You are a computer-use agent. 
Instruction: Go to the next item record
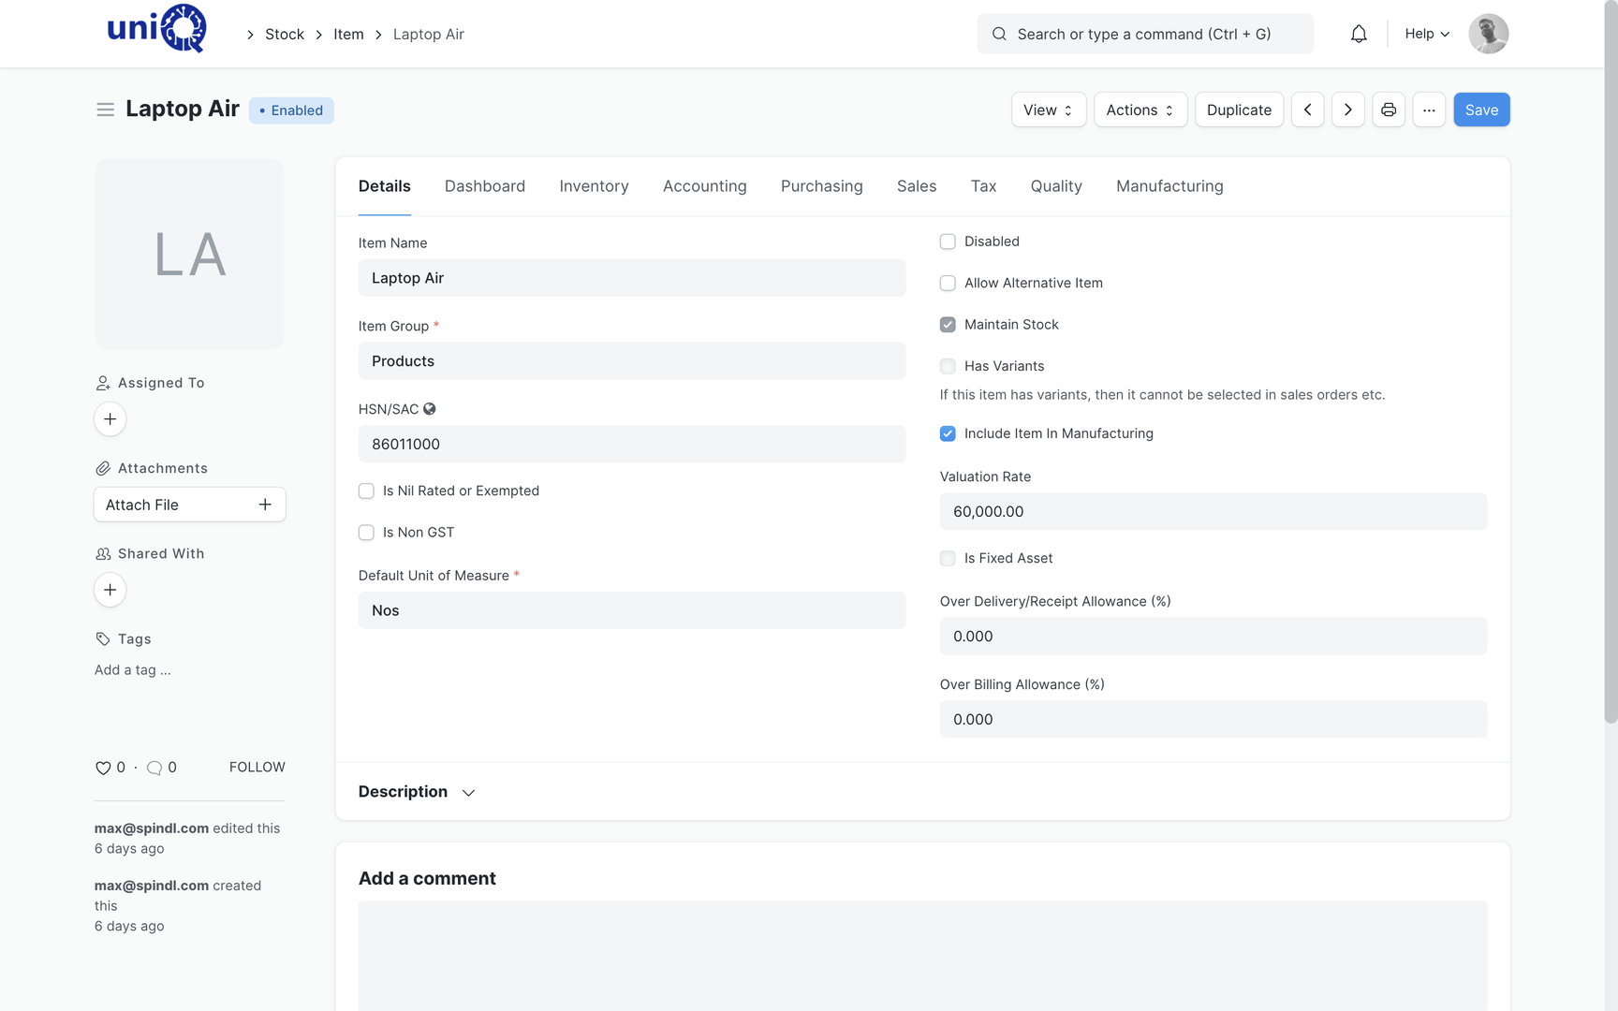tap(1348, 110)
